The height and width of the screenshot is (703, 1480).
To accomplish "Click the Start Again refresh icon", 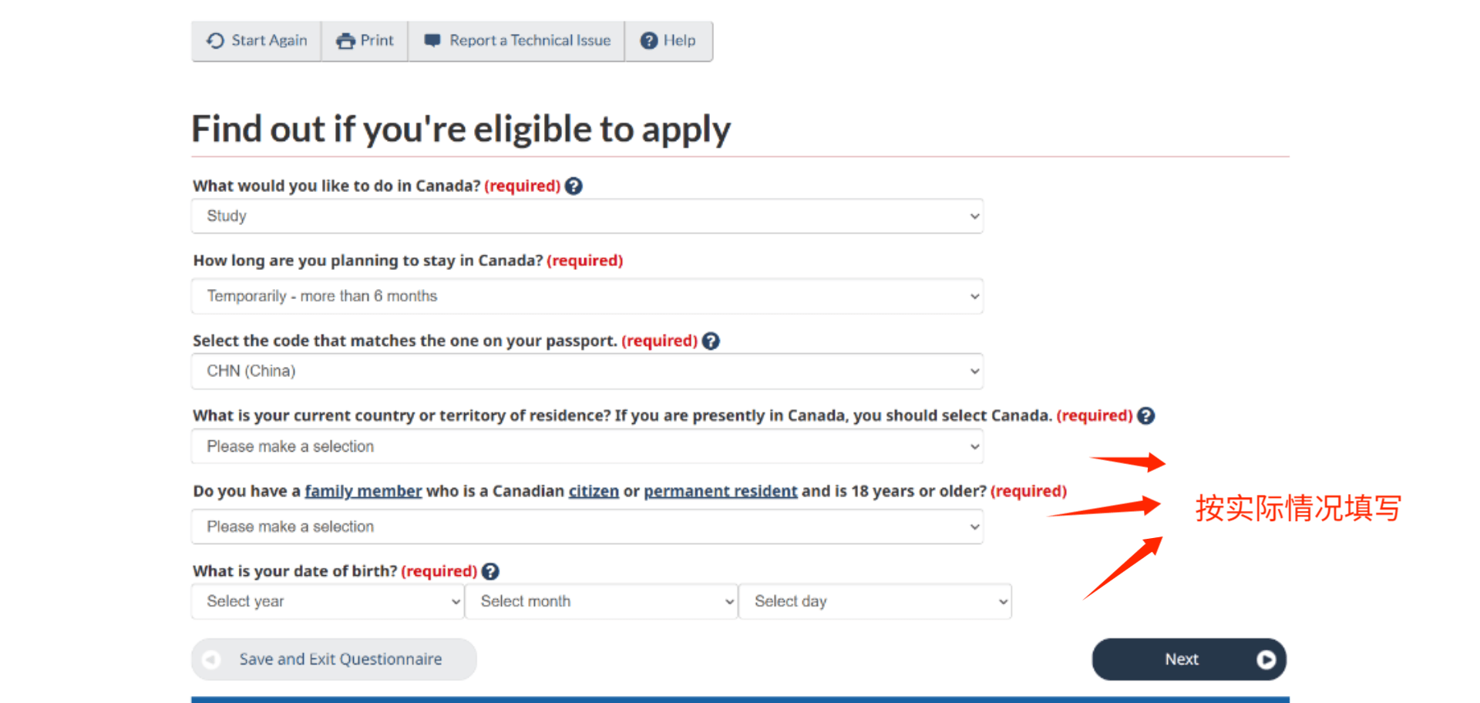I will [215, 41].
